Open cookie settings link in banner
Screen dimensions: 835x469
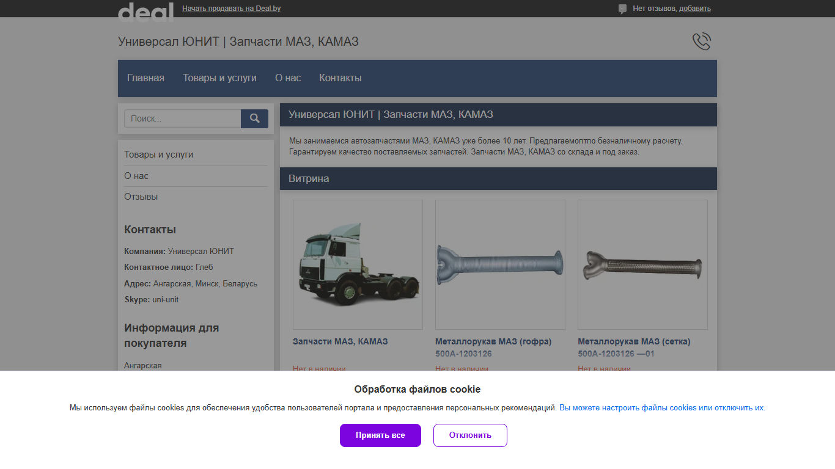(662, 408)
